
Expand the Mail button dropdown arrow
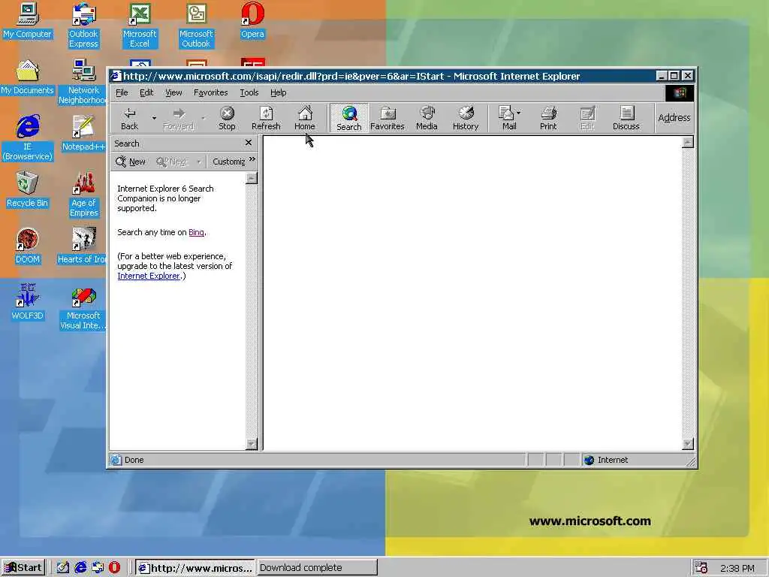[519, 113]
